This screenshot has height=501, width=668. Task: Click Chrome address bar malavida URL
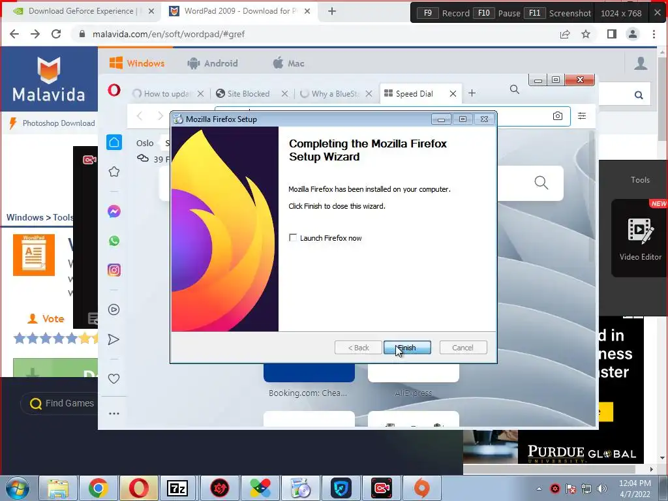[168, 34]
